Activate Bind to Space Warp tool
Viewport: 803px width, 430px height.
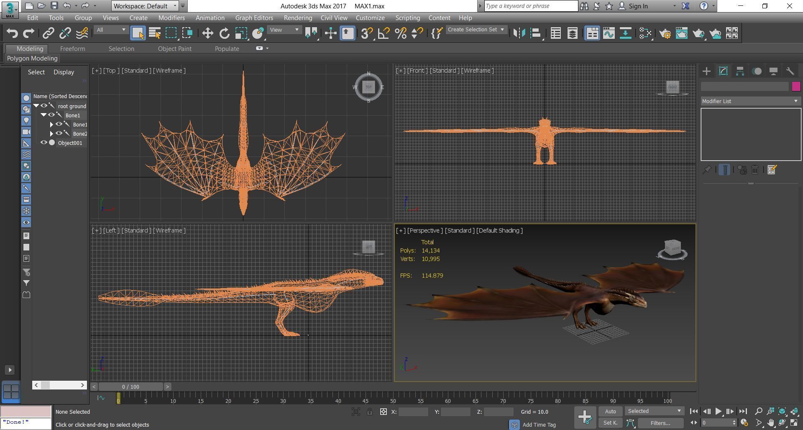pos(82,33)
